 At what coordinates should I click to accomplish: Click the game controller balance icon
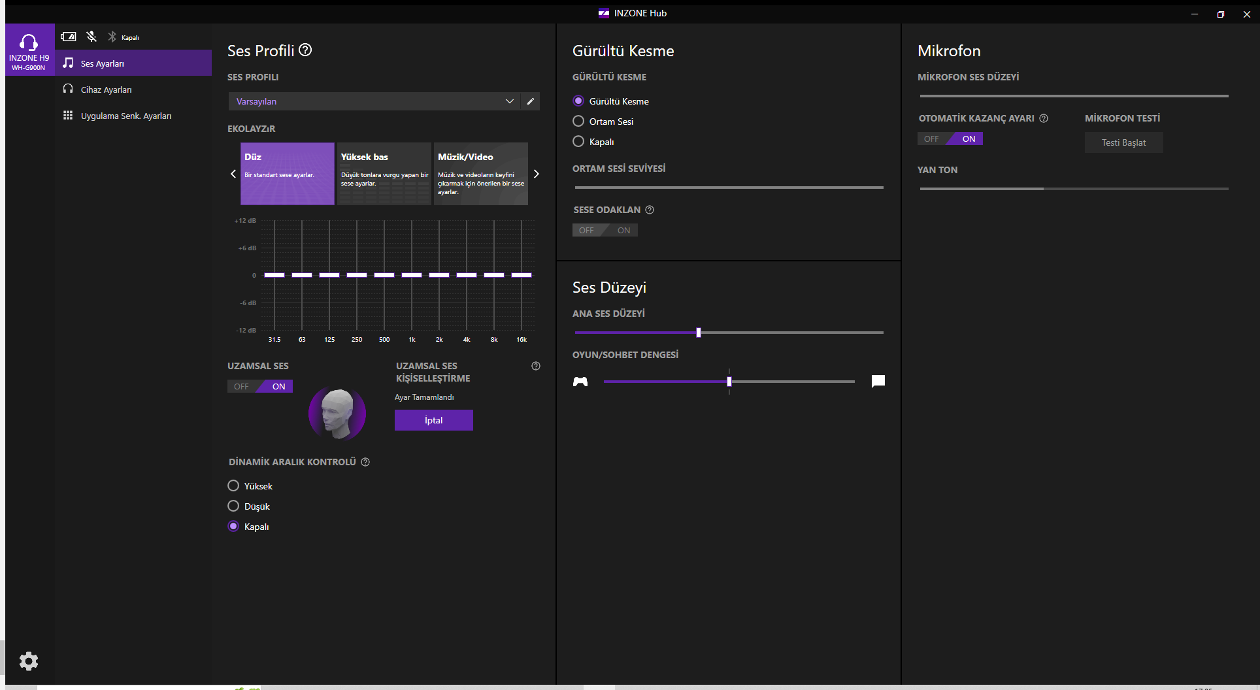580,382
